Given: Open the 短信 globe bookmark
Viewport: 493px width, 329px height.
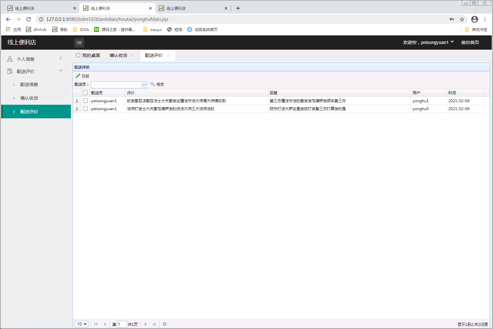Looking at the screenshot, I should 174,29.
